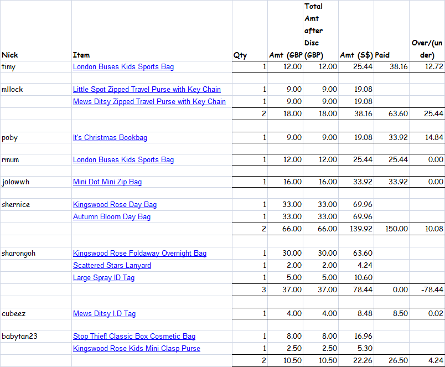Select the 'Nick' column header cell
The image size is (445, 367).
(36, 30)
